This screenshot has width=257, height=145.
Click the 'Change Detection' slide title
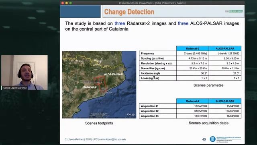pos(129,12)
